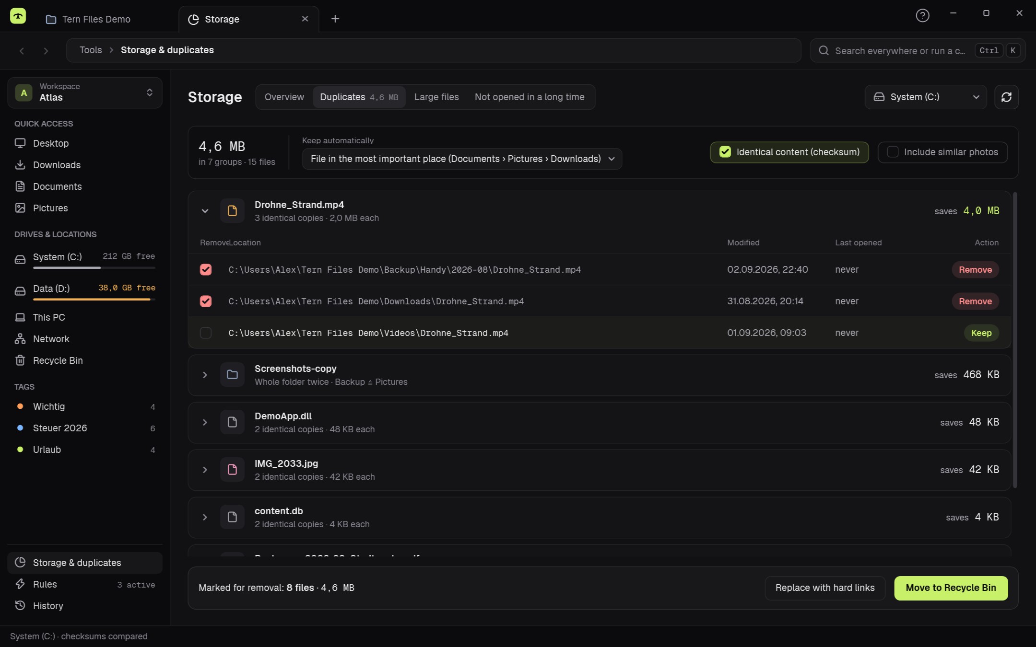This screenshot has height=647, width=1036.
Task: Open Rules in sidebar
Action: pos(85,584)
